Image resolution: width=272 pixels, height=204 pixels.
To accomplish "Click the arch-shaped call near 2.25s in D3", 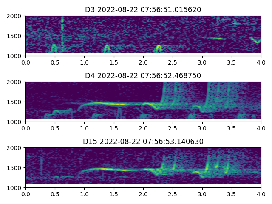I will coord(158,48).
